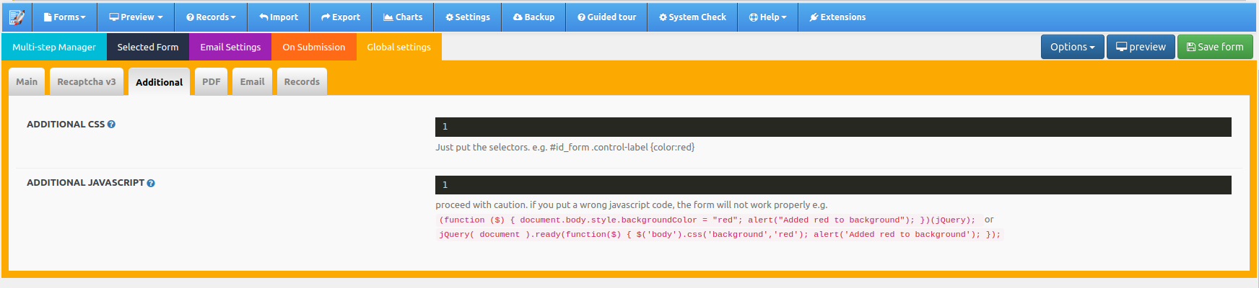Click the form builder logo icon
Viewport: 1259px width, 288px height.
17,17
